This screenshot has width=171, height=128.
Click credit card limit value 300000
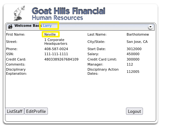tap(133, 59)
